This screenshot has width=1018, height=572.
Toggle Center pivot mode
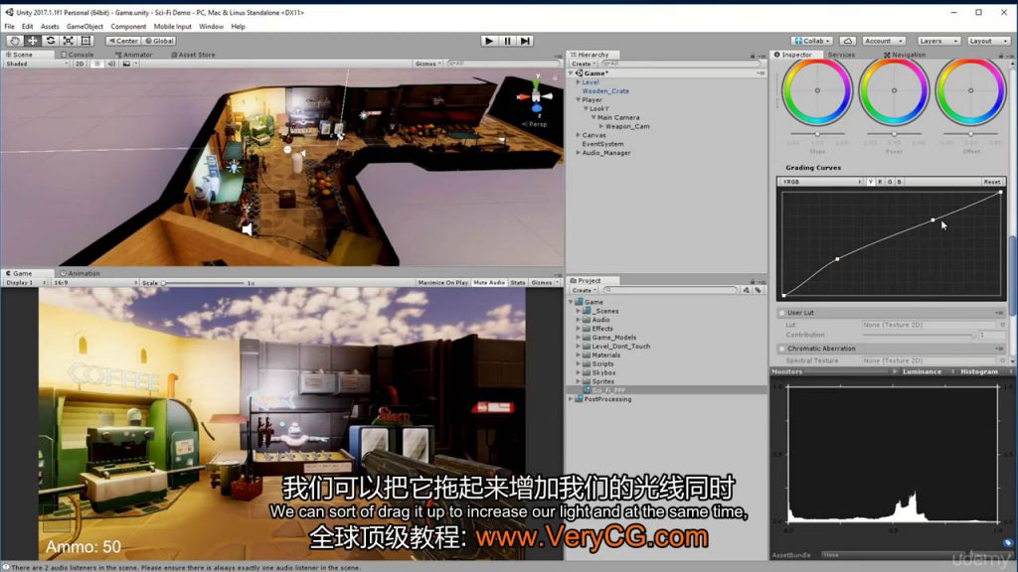coord(122,41)
